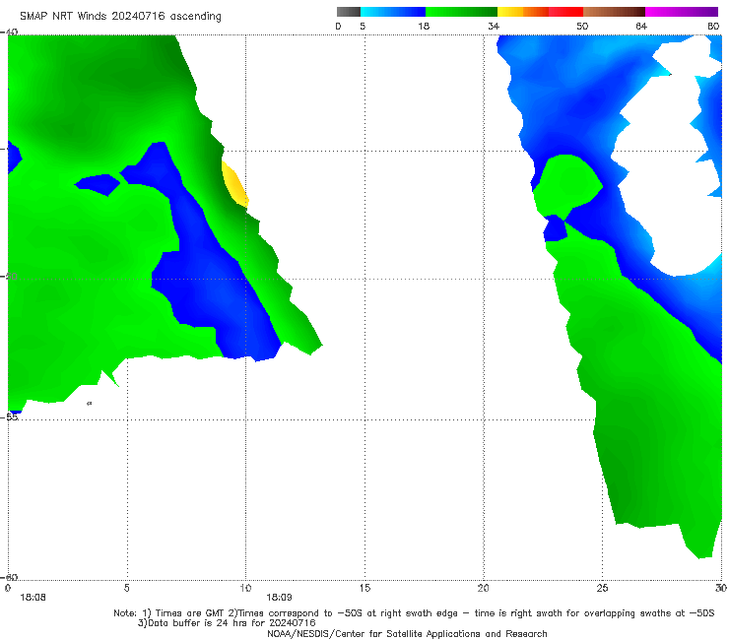Click the longitude axis label "15"

pos(364,588)
